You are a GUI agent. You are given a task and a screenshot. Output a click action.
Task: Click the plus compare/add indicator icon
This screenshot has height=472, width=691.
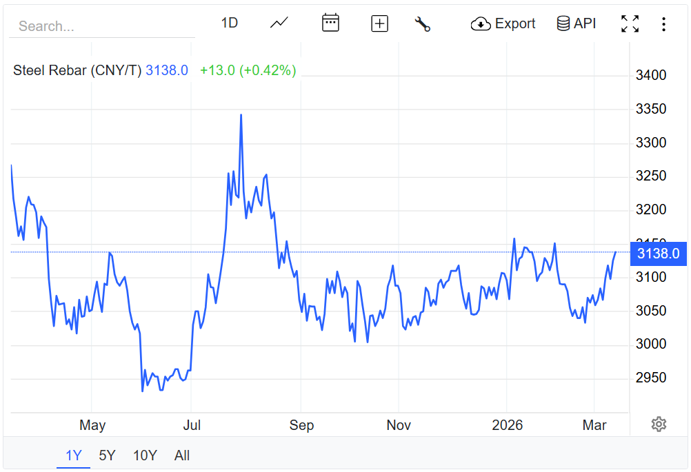tap(379, 24)
